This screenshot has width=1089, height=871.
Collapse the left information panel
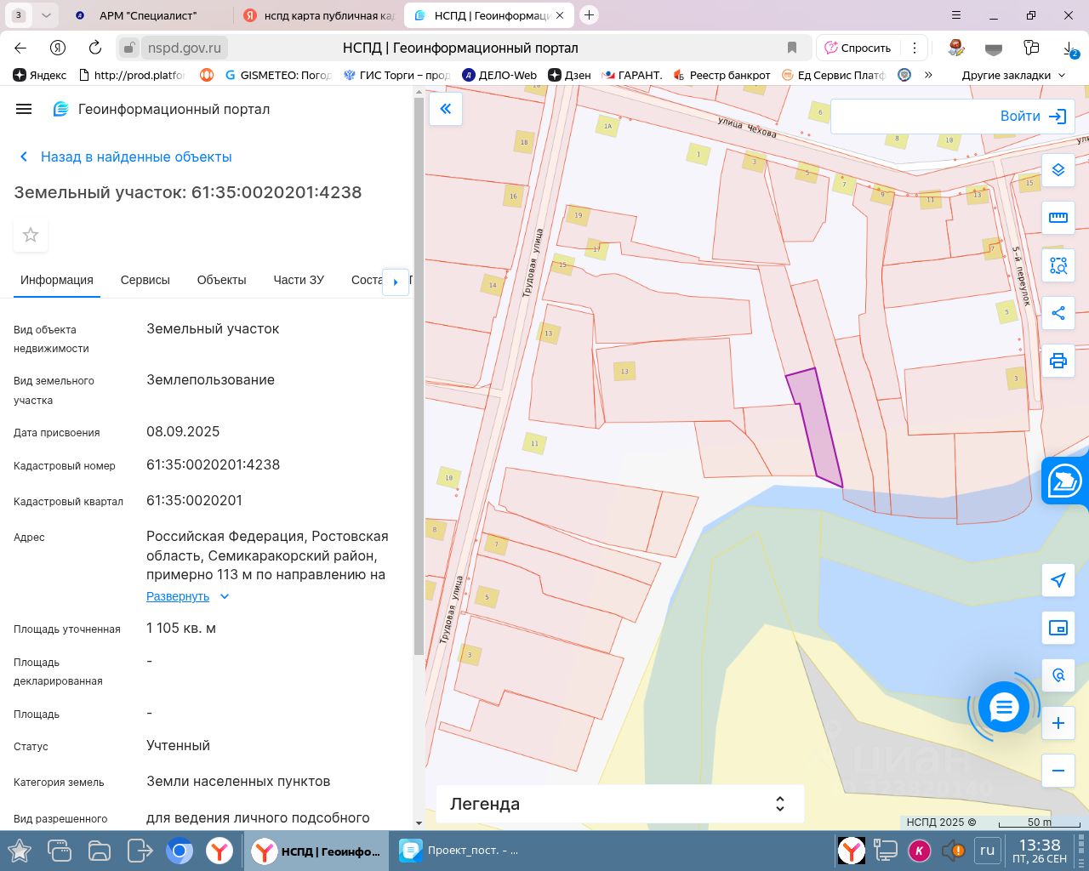pos(445,109)
